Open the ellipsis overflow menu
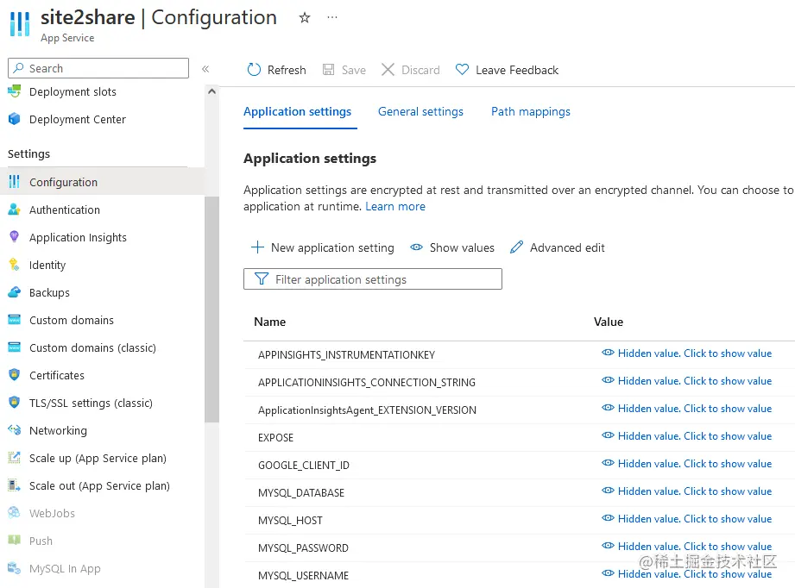 pyautogui.click(x=332, y=17)
